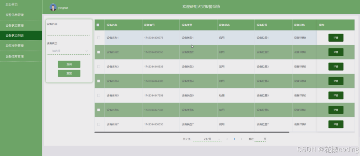The image size is (360, 156).
Task: Check the checkbox for 设备名称7 row
Action: 99,124
